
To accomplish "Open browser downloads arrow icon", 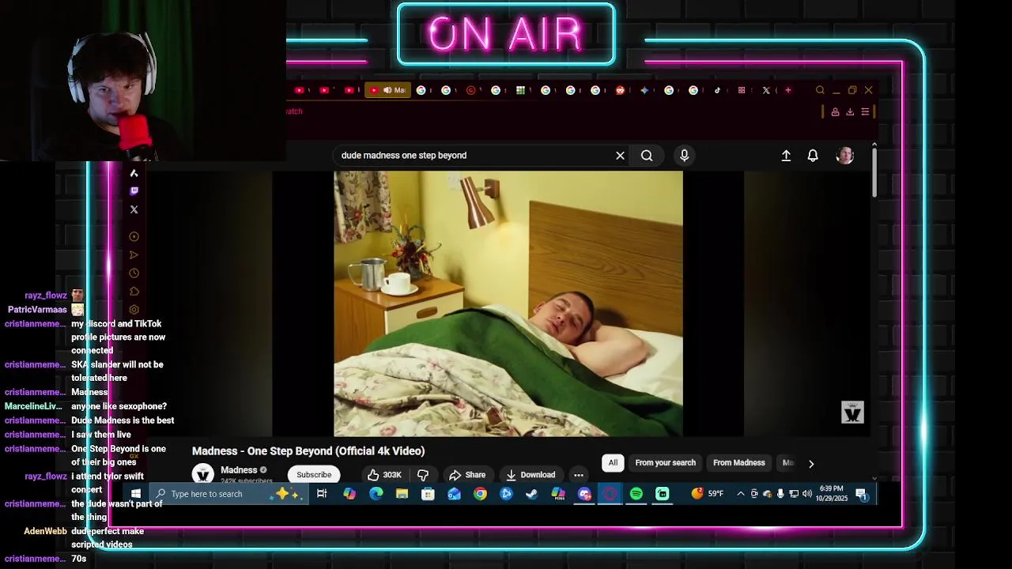I will point(850,112).
